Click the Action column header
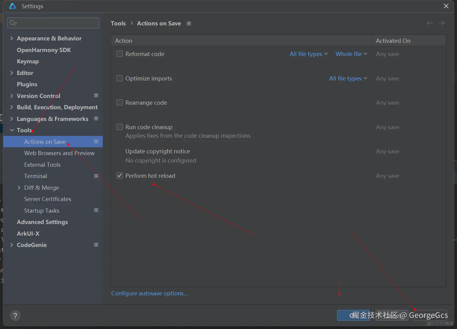The width and height of the screenshot is (457, 329). click(241, 41)
